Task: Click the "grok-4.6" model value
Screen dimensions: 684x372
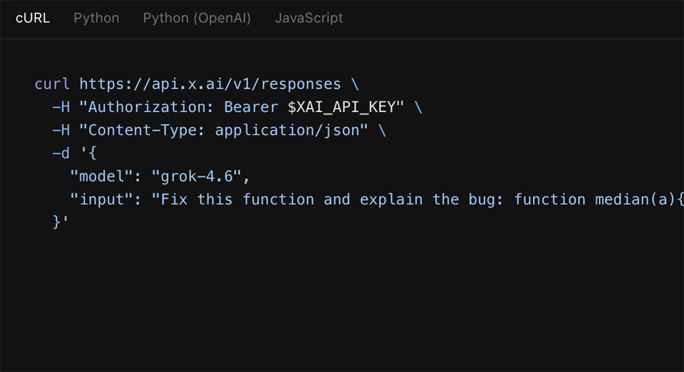Action: [196, 176]
